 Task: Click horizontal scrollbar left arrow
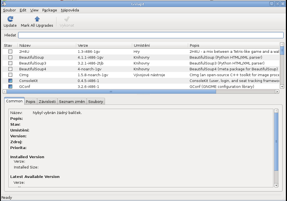pyautogui.click(x=4, y=91)
